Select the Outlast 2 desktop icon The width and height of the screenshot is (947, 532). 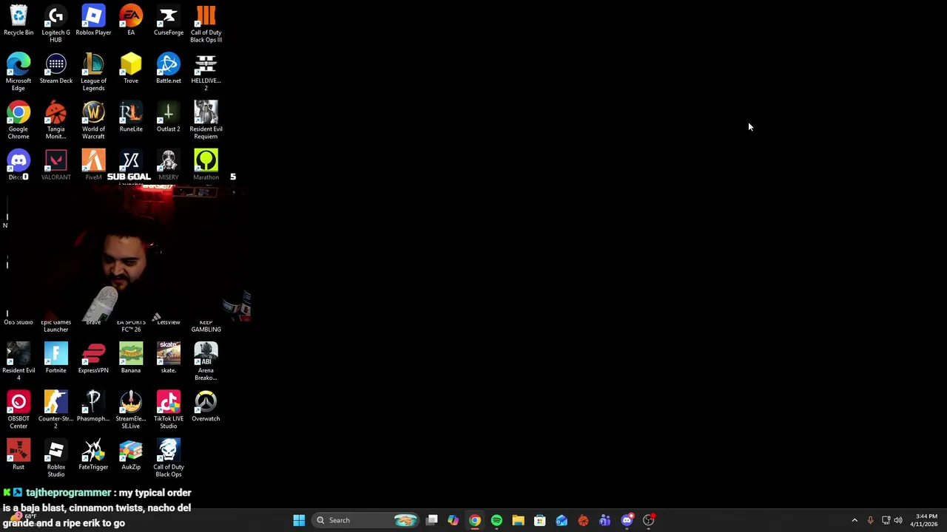(169, 117)
